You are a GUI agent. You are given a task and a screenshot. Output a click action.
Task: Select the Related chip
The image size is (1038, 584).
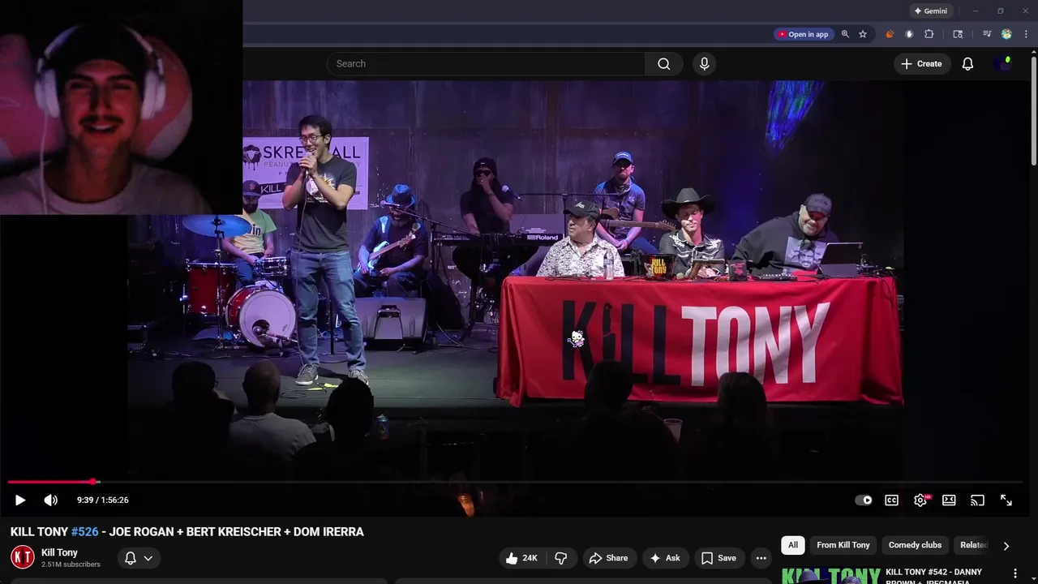973,545
